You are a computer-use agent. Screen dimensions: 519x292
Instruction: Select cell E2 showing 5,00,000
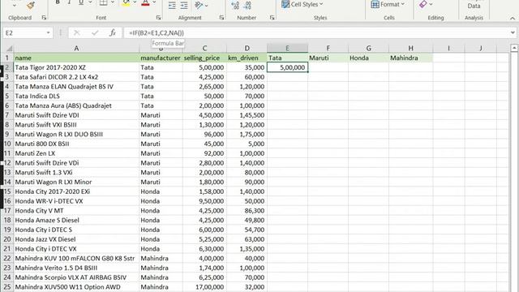[x=287, y=67]
